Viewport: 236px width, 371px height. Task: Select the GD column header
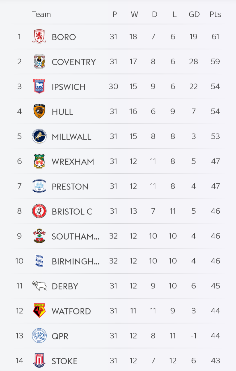(194, 14)
